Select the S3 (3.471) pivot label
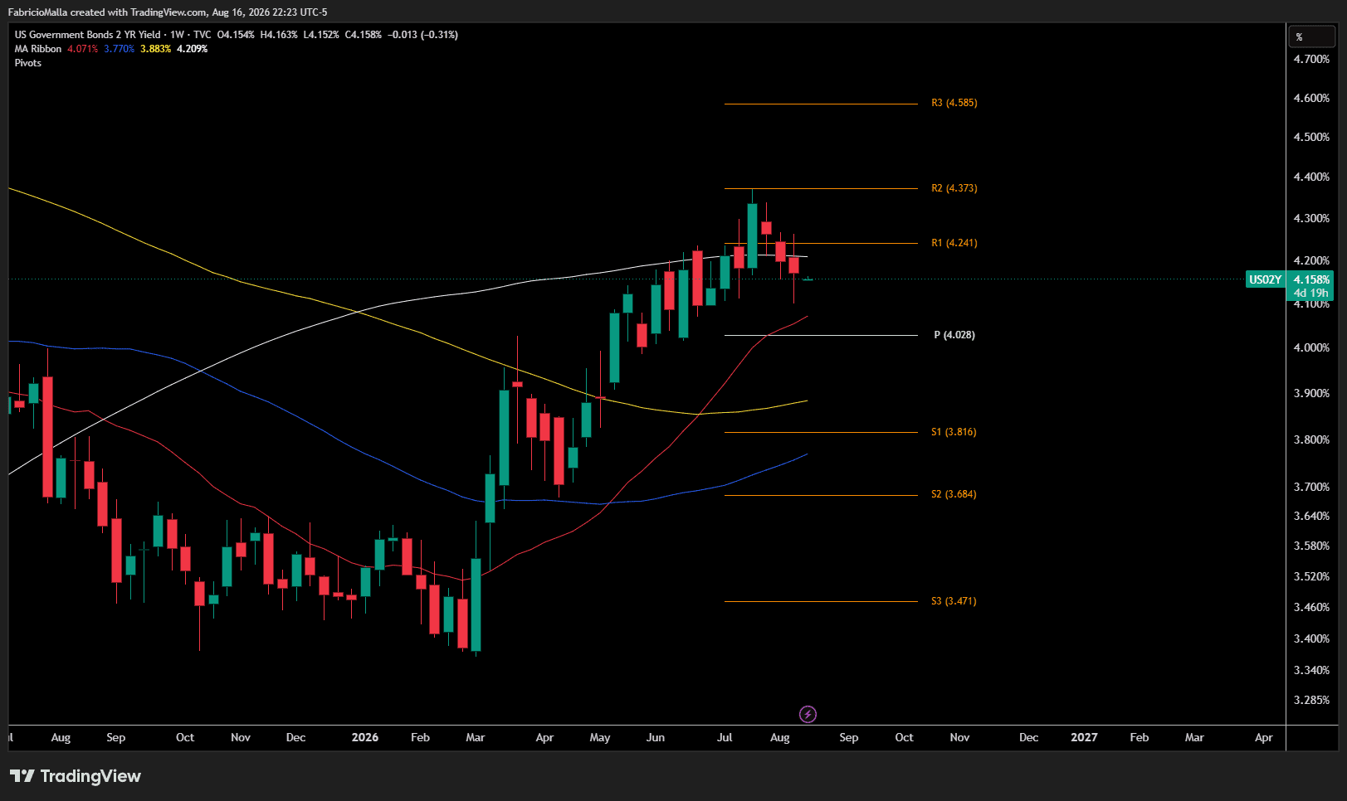The height and width of the screenshot is (801, 1347). [954, 601]
